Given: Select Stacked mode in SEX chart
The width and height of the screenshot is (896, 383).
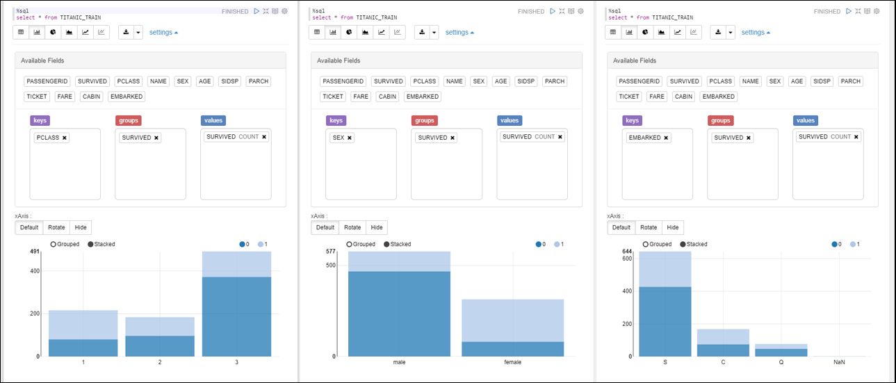Looking at the screenshot, I should coord(386,244).
